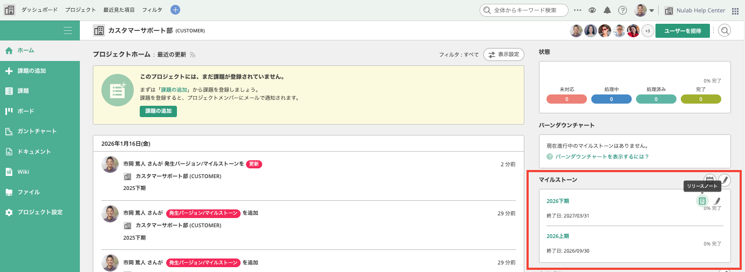Open ボード in the sidebar
Image resolution: width=745 pixels, height=272 pixels.
[x=40, y=111]
